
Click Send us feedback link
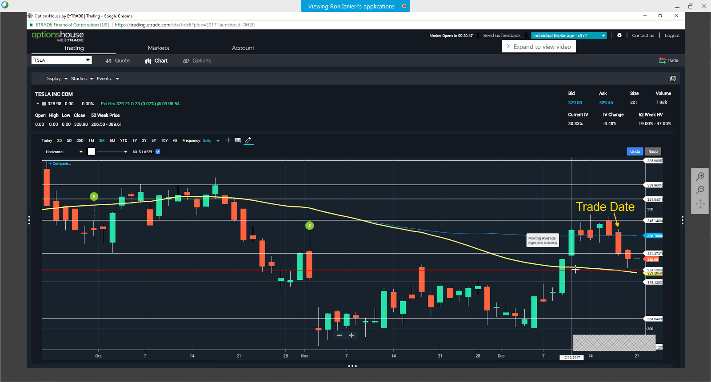pyautogui.click(x=502, y=36)
